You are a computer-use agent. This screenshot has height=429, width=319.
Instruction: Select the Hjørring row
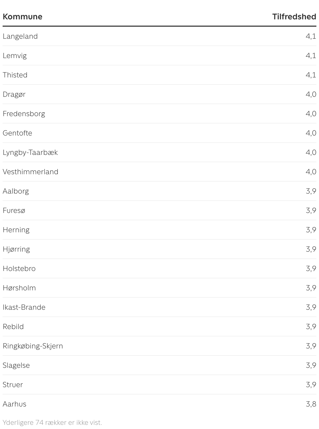click(160, 249)
